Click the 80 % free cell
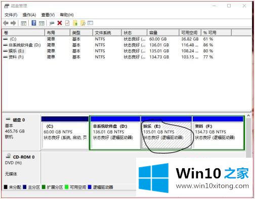The height and width of the screenshot is (199, 255). coord(208,51)
